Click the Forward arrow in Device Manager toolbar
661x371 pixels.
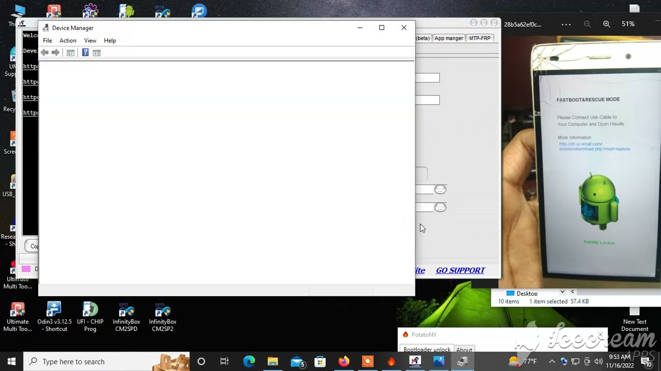click(55, 53)
